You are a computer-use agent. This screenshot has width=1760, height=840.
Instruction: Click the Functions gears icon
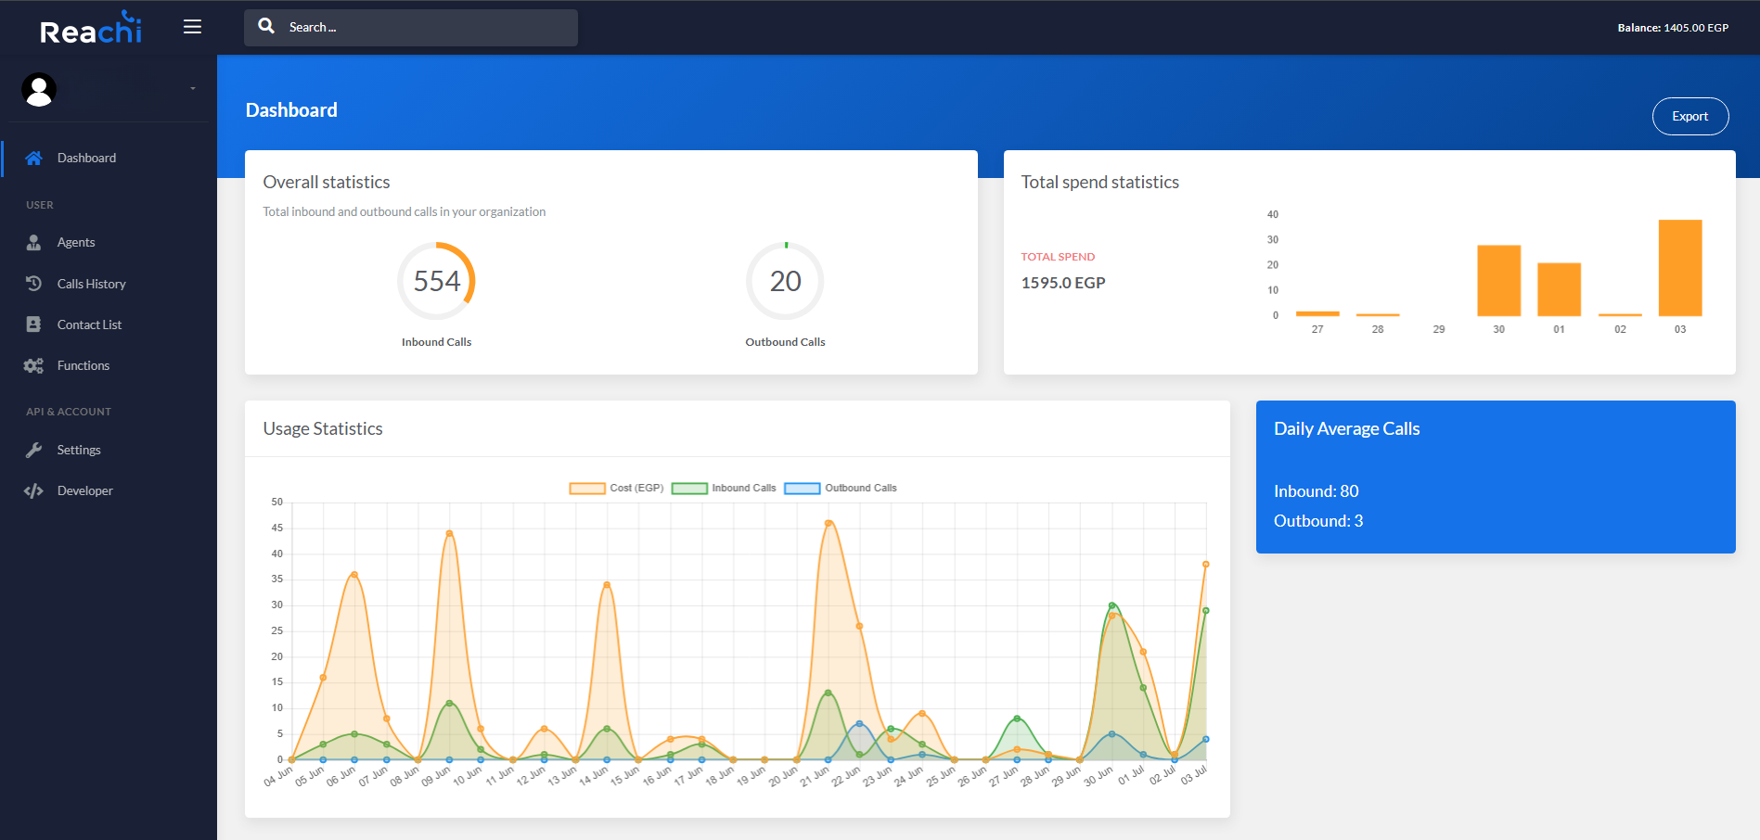coord(33,365)
